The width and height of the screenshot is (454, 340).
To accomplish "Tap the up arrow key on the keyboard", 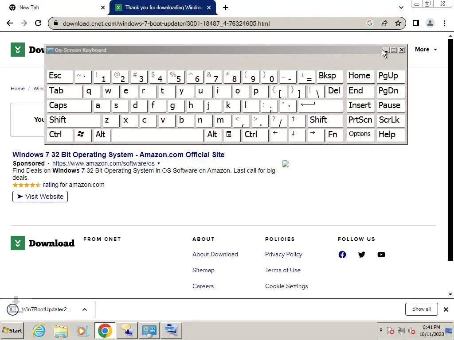I will [x=297, y=120].
